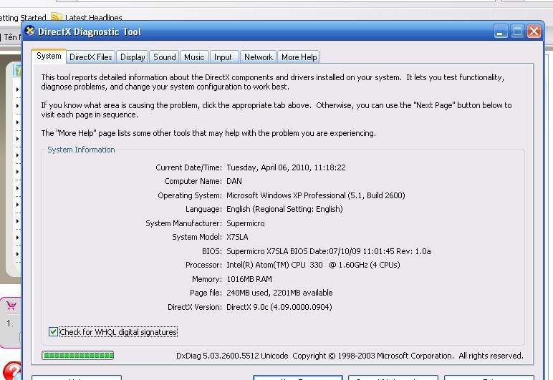
Task: Click the Processor value Intel Atom CPU 330
Action: point(313,265)
